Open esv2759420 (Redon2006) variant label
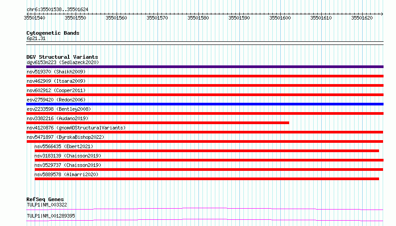Screen dimensions: 396x226 (x=56, y=100)
